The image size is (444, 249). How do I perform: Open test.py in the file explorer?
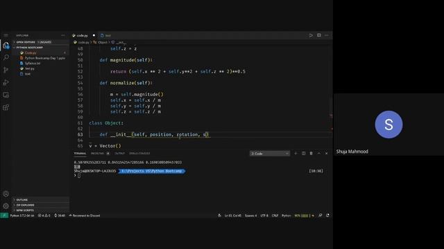pyautogui.click(x=41, y=68)
